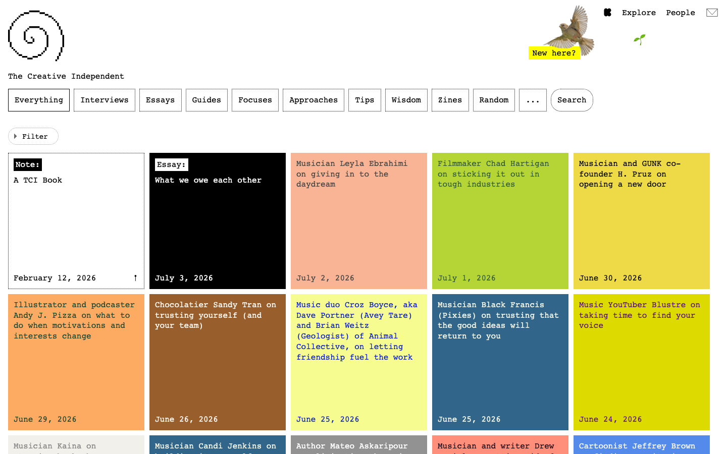Click the yellow "New here?" label
The width and height of the screenshot is (727, 454).
(554, 53)
